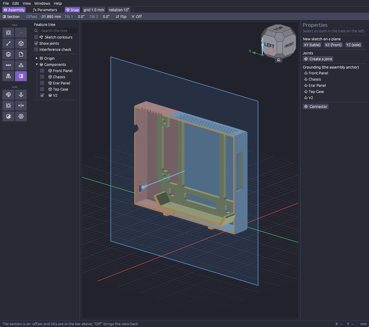369x327 pixels.
Task: Click the anchor icon beside Top Case grounding
Action: [x=306, y=92]
